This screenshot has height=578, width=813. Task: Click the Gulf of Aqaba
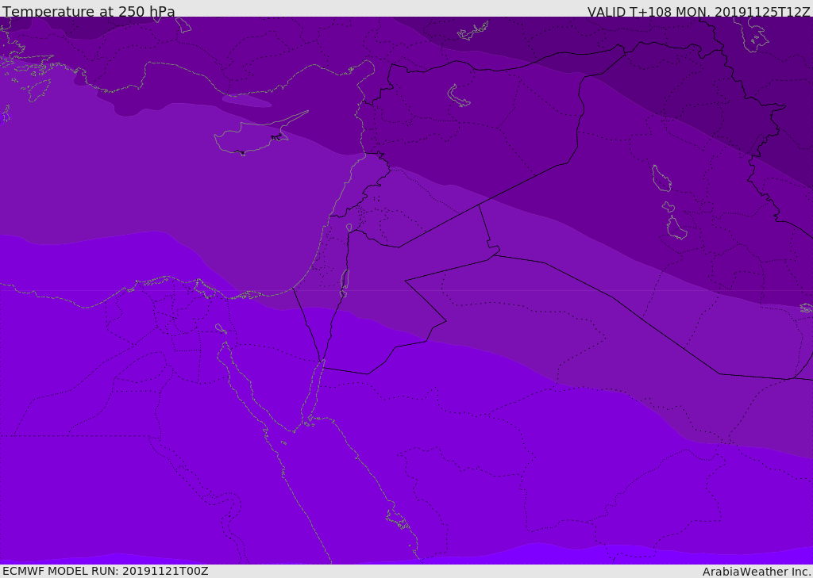tap(313, 391)
